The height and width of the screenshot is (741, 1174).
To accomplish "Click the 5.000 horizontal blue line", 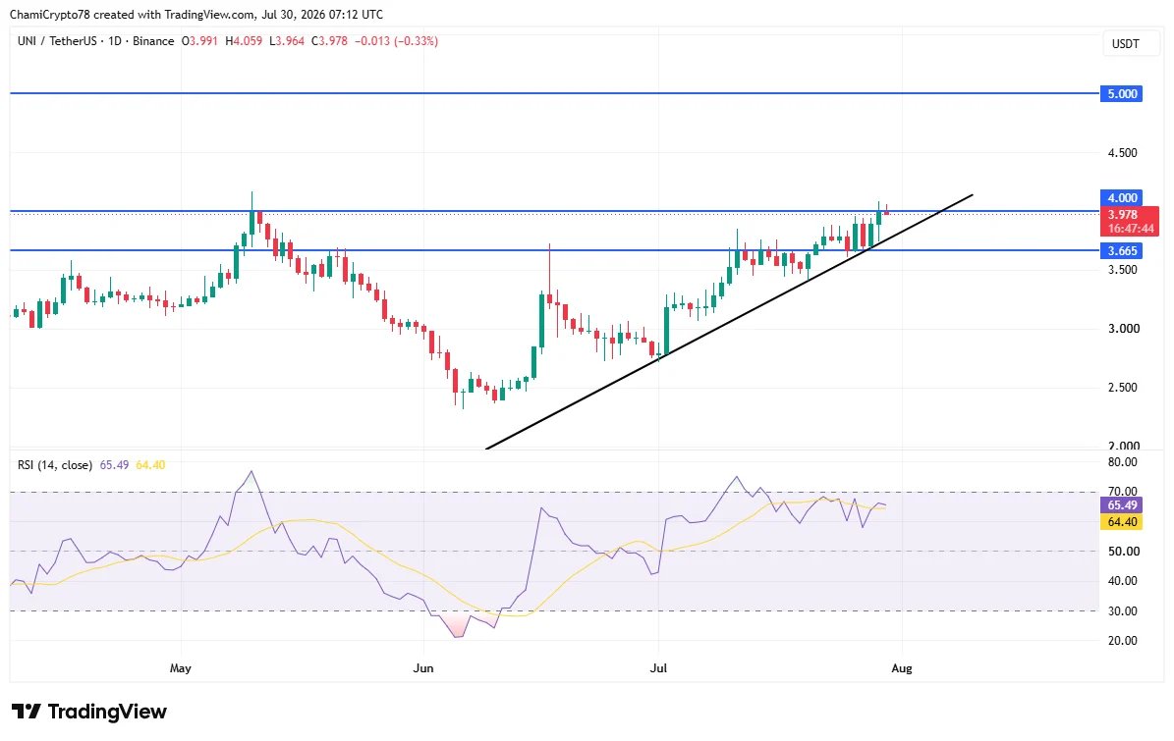I will [554, 93].
